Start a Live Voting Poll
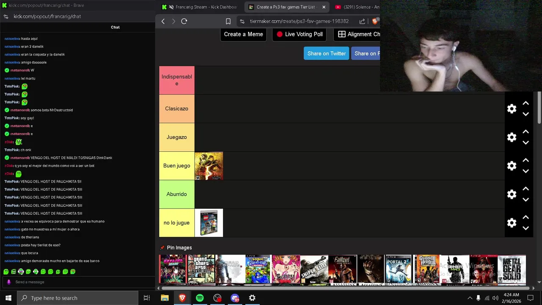 299,34
